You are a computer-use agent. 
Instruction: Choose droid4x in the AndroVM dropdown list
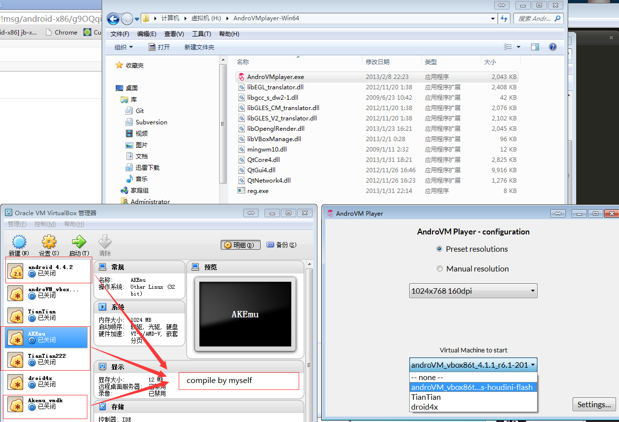tap(473, 407)
